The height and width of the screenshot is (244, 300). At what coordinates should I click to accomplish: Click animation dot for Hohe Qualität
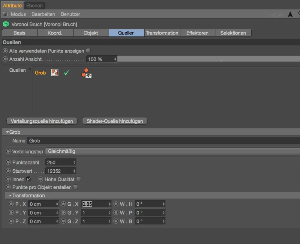[40, 179]
